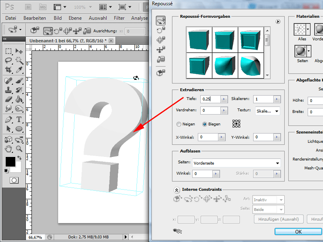Close the Unbenannt-1 document tab
323x242 pixels.
click(x=111, y=41)
